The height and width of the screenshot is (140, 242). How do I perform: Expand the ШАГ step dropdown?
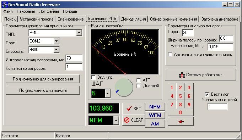(x=107, y=93)
